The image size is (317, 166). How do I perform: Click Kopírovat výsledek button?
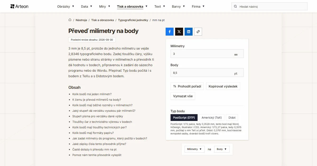click(223, 86)
